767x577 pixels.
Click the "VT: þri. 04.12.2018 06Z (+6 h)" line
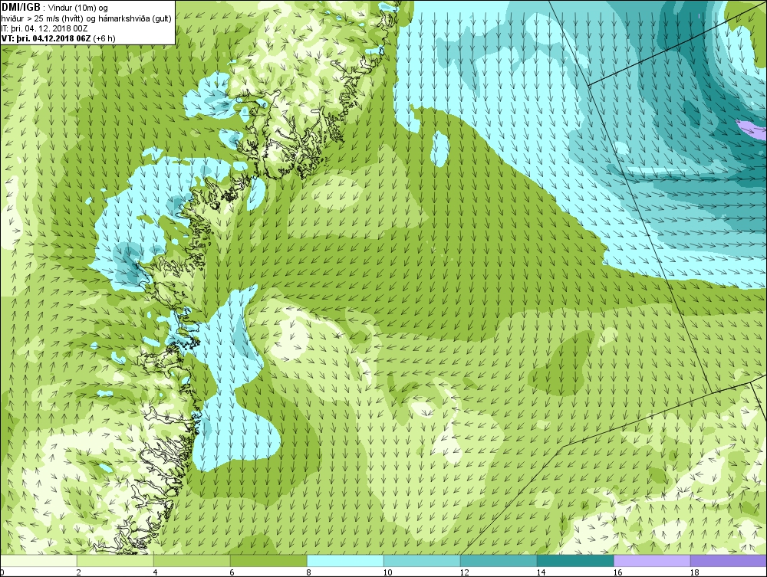tap(58, 38)
